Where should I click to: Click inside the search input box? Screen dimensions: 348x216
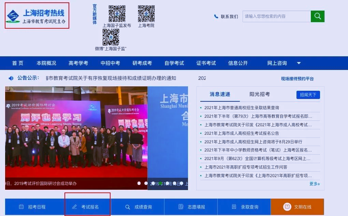coord(276,16)
